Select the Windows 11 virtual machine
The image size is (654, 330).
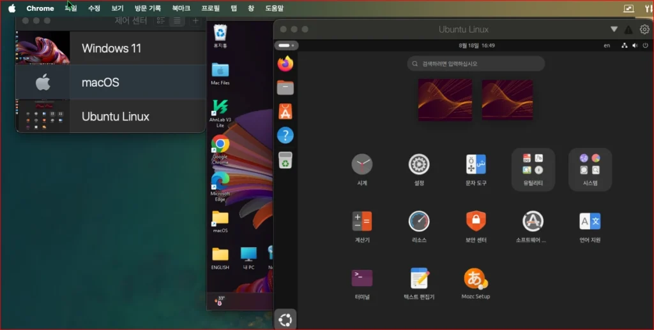point(110,48)
